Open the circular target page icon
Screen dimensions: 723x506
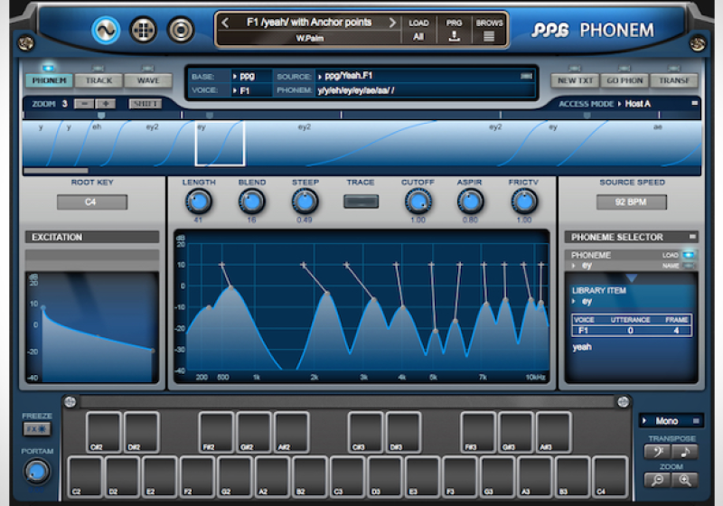181,30
